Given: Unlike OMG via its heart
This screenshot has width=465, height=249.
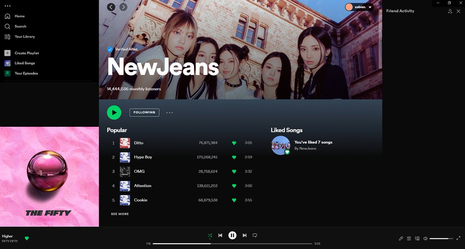Looking at the screenshot, I should pyautogui.click(x=234, y=172).
